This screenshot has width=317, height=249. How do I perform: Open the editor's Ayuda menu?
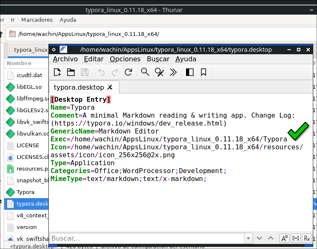pos(186,59)
